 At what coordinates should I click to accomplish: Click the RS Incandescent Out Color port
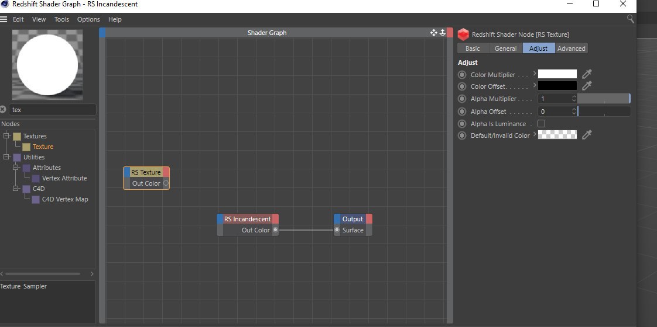click(x=275, y=229)
